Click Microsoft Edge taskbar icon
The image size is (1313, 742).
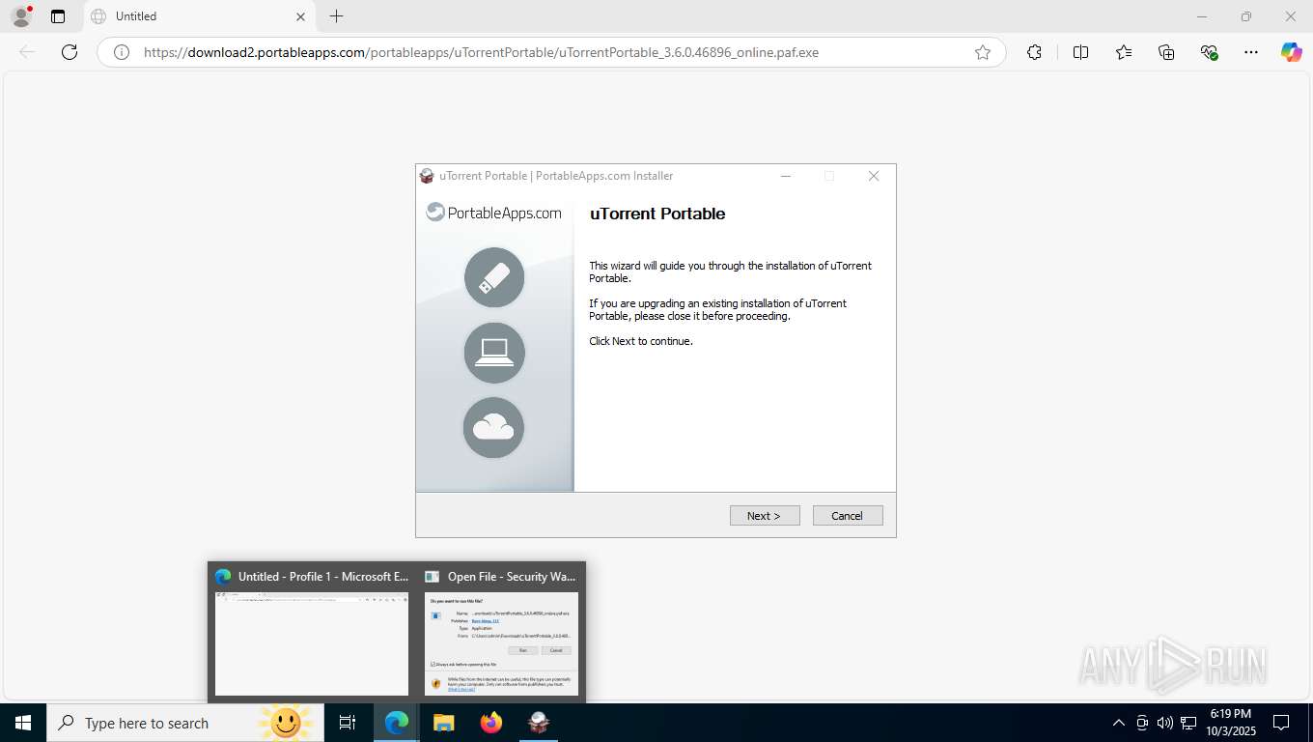coord(397,723)
